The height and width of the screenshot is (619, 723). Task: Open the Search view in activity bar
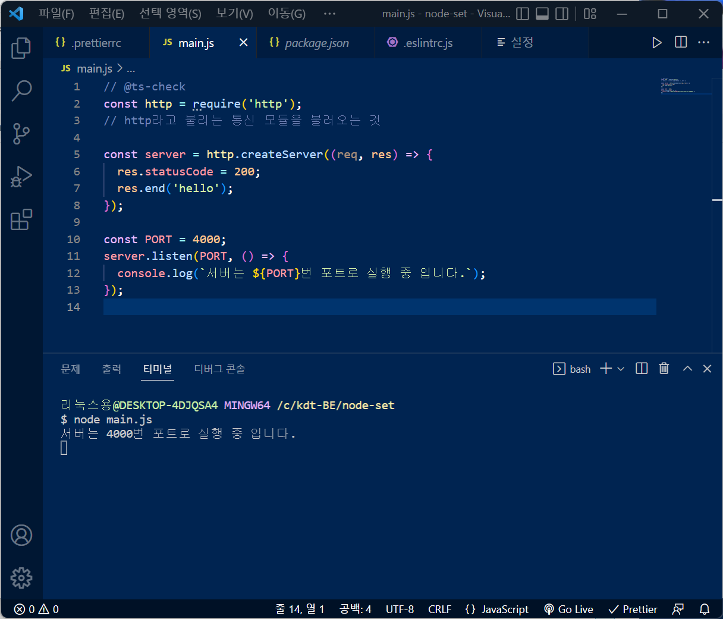point(21,90)
